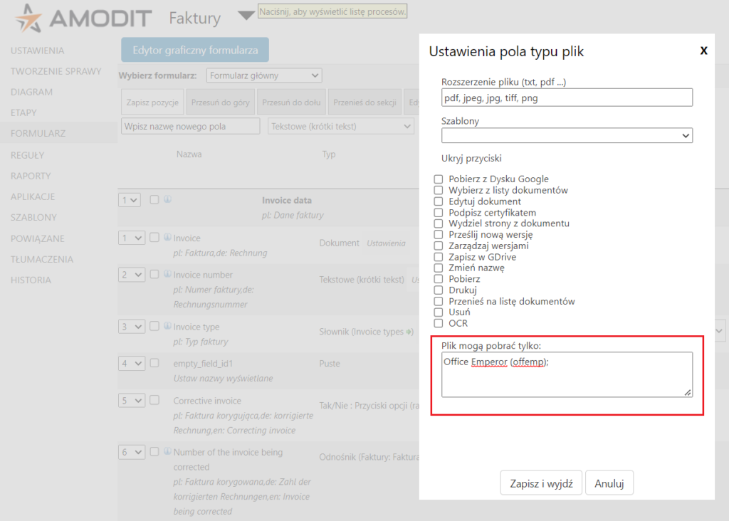Open the Formularz główny form selector
Viewport: 729px width, 521px height.
point(263,75)
